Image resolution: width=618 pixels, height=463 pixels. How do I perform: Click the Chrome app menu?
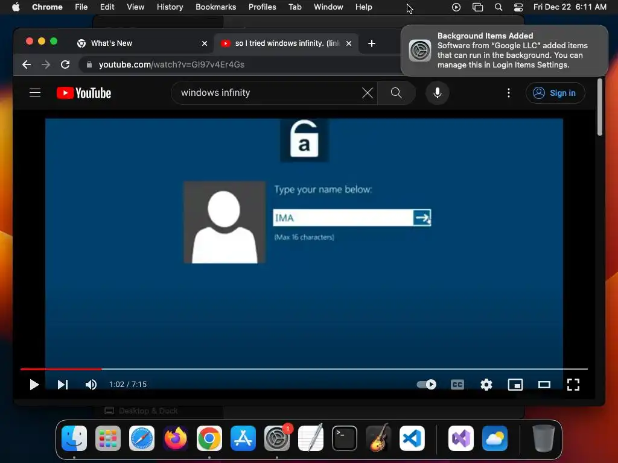tap(47, 7)
